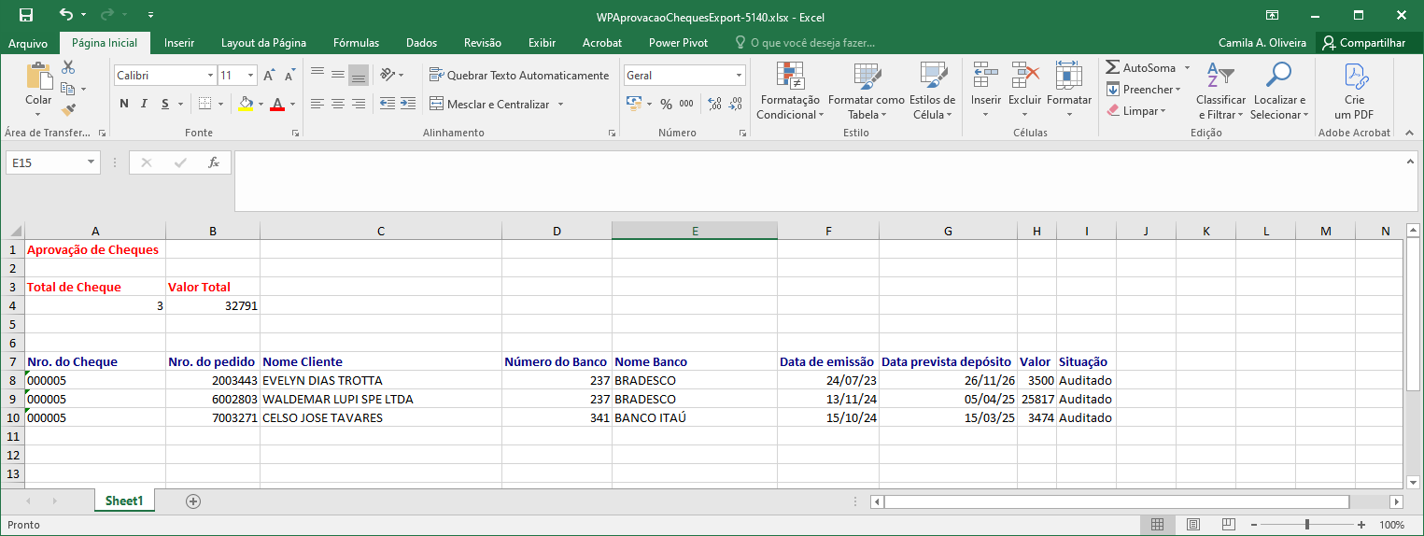
Task: Add a new sheet with plus icon
Action: click(193, 501)
